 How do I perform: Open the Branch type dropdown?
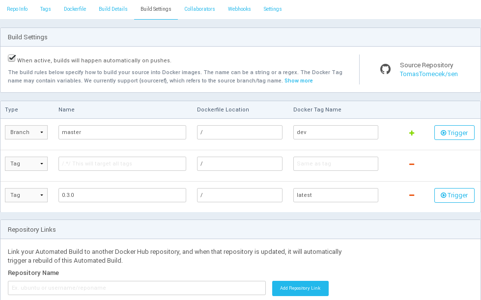(x=27, y=133)
